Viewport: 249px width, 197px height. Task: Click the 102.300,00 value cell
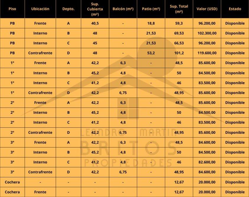pyautogui.click(x=207, y=33)
